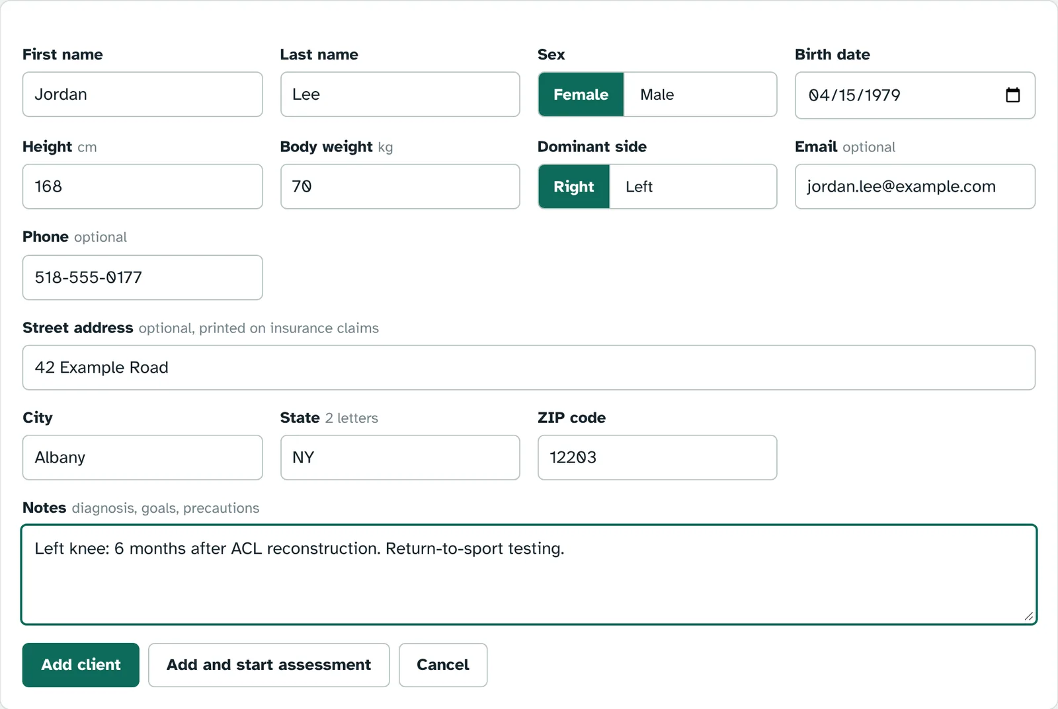The height and width of the screenshot is (709, 1058).
Task: Focus the State field containing NY
Action: (x=400, y=457)
